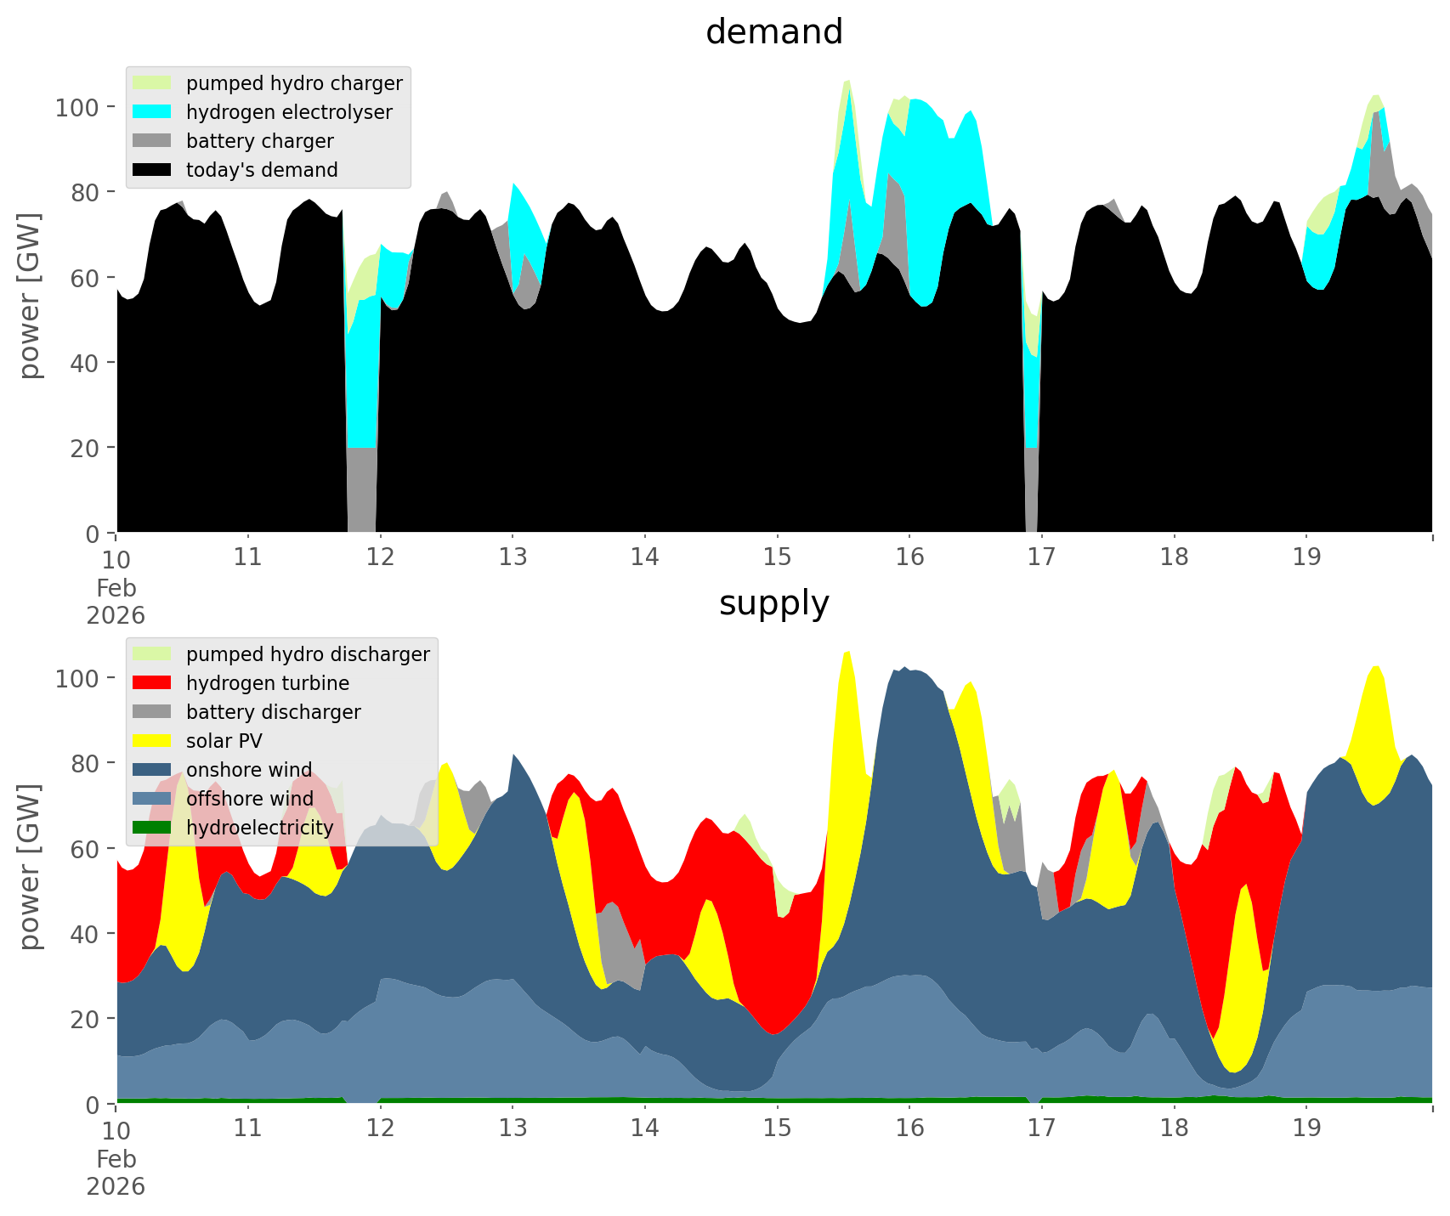Click the 16 date tick on demand chart
The height and width of the screenshot is (1216, 1450).
pyautogui.click(x=909, y=557)
